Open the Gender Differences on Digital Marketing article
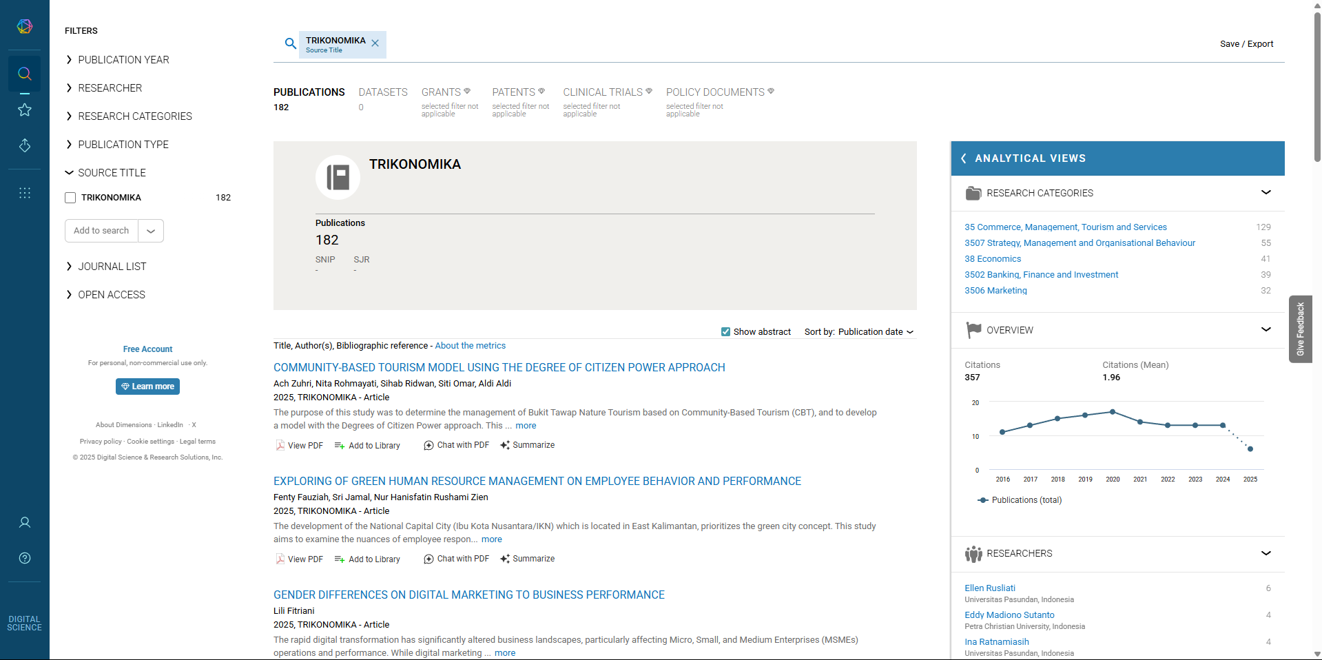1322x660 pixels. coord(469,595)
